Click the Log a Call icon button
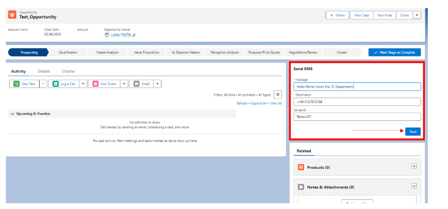Viewport: 448px width, 209px height. pyautogui.click(x=56, y=84)
